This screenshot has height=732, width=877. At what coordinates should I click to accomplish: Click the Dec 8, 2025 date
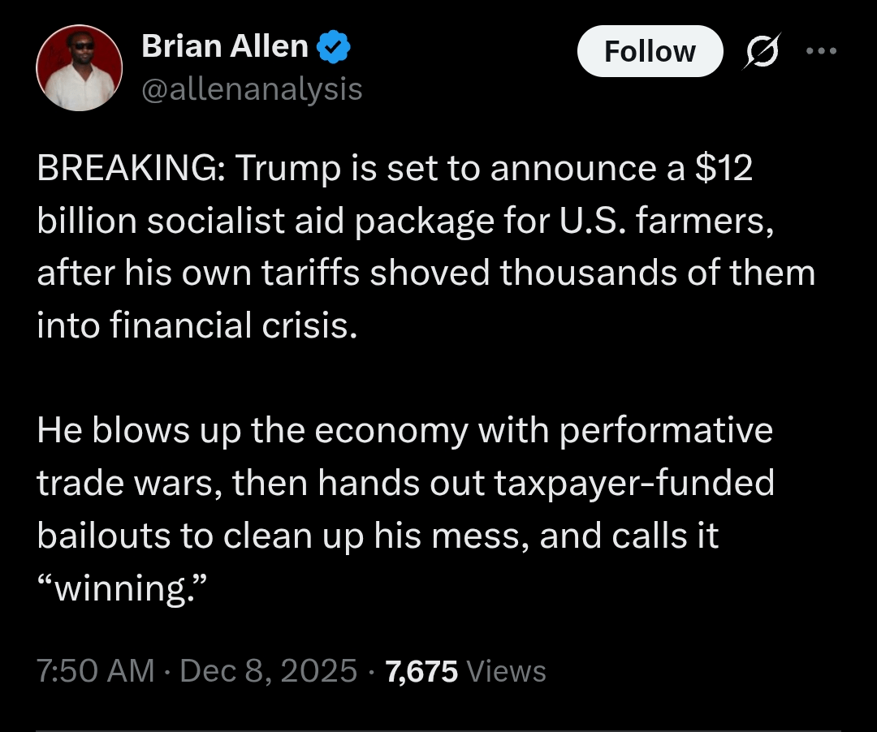point(269,671)
